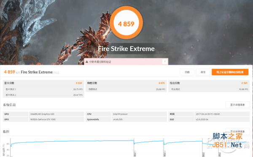The width and height of the screenshot is (253, 157).
Task: Click the 10.98 FPS value
Action: click(x=243, y=89)
